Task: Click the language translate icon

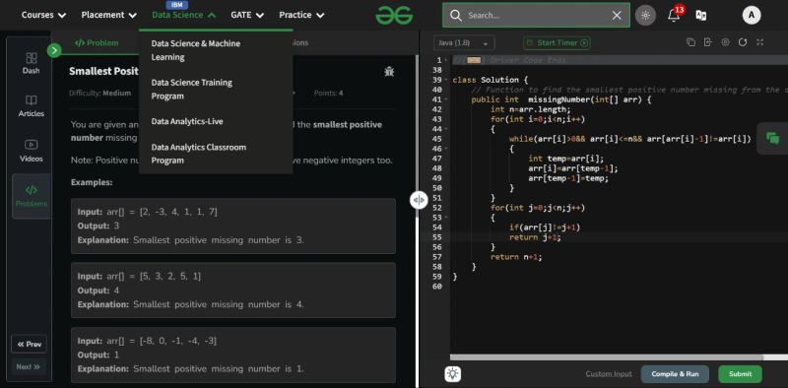Action: [x=701, y=15]
